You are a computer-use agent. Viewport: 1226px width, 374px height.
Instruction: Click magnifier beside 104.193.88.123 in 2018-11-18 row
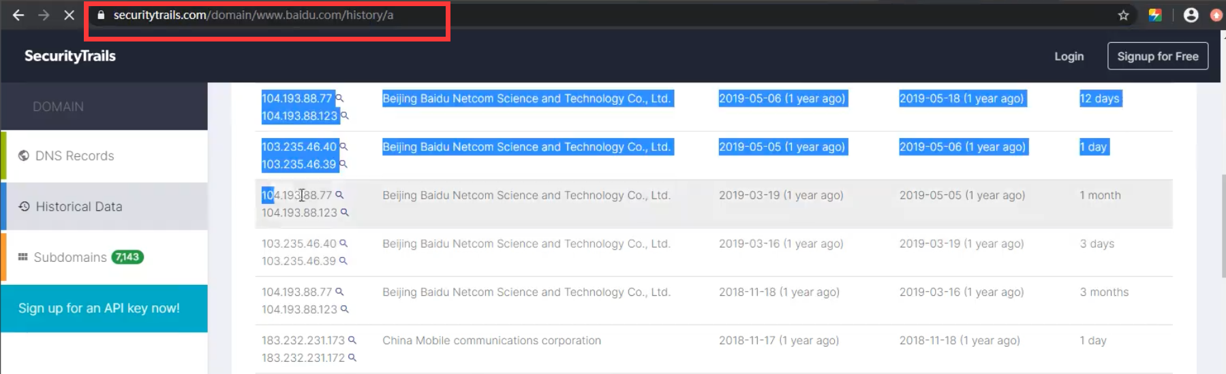345,309
